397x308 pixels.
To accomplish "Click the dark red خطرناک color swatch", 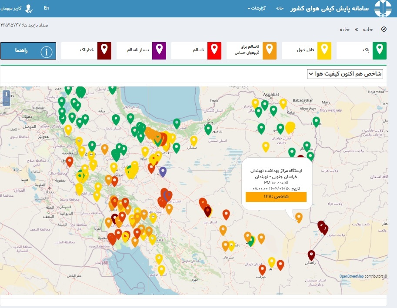I will [x=104, y=51].
